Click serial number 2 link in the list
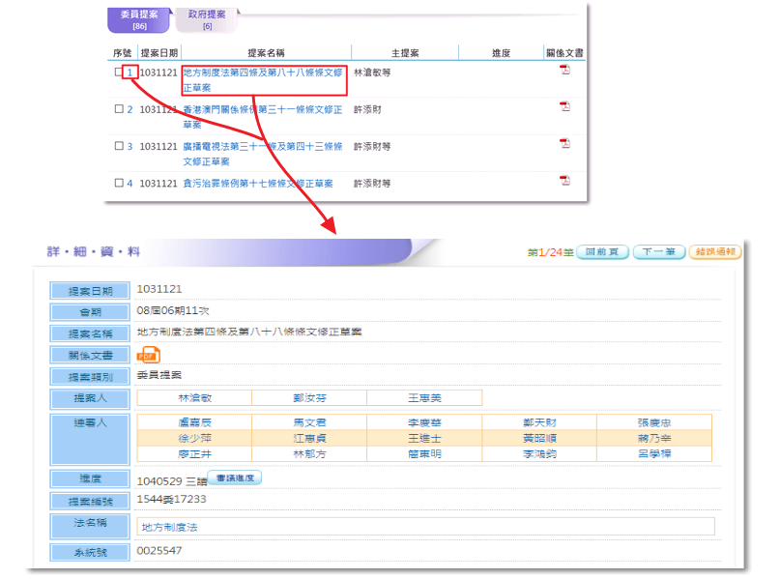780x579 pixels. tap(130, 109)
